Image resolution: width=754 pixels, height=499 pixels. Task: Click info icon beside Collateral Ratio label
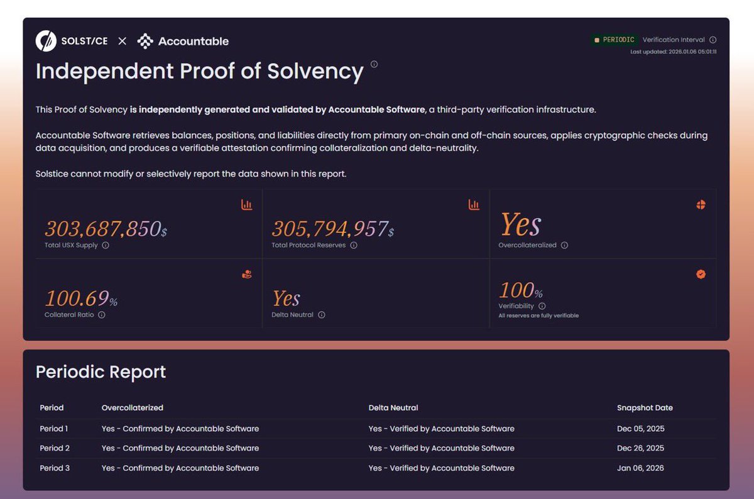[102, 315]
